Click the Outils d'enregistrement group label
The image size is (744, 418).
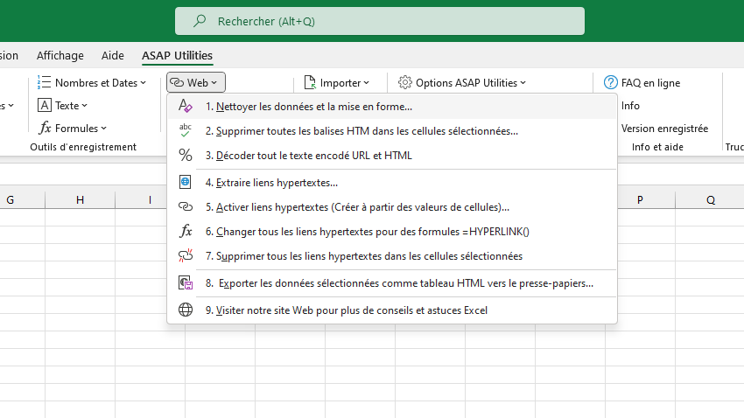(x=83, y=147)
